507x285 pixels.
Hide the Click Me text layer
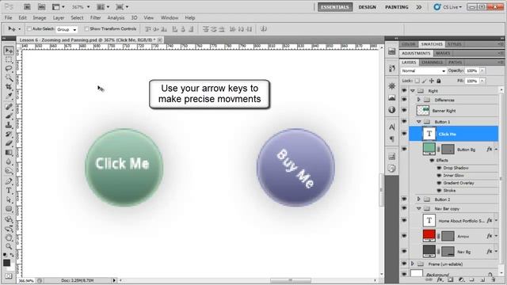click(404, 134)
